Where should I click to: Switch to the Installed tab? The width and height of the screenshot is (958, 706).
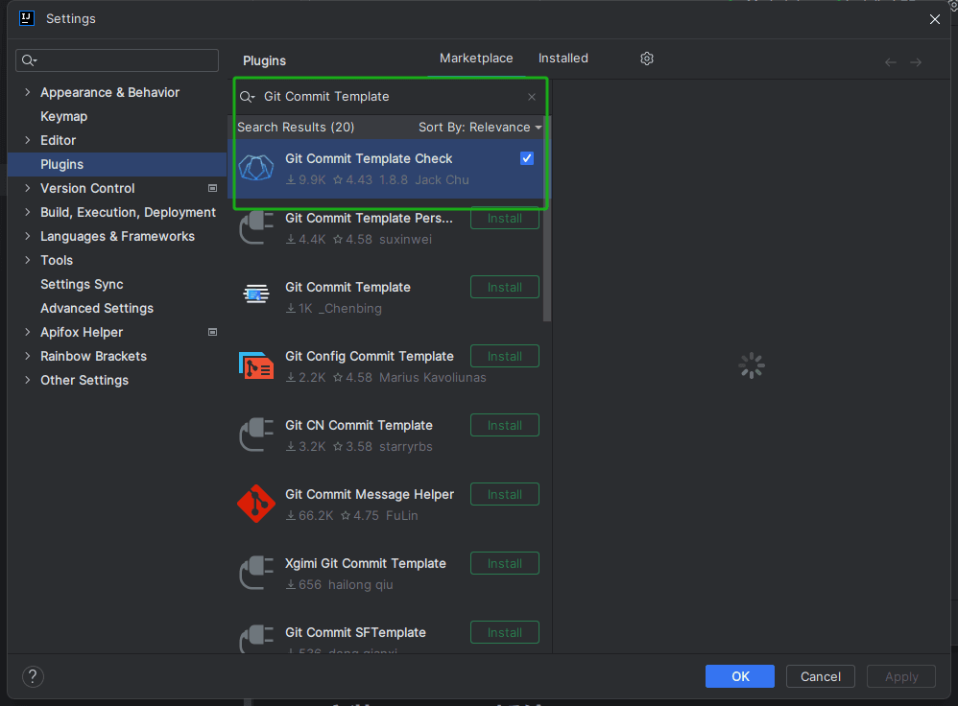tap(563, 59)
